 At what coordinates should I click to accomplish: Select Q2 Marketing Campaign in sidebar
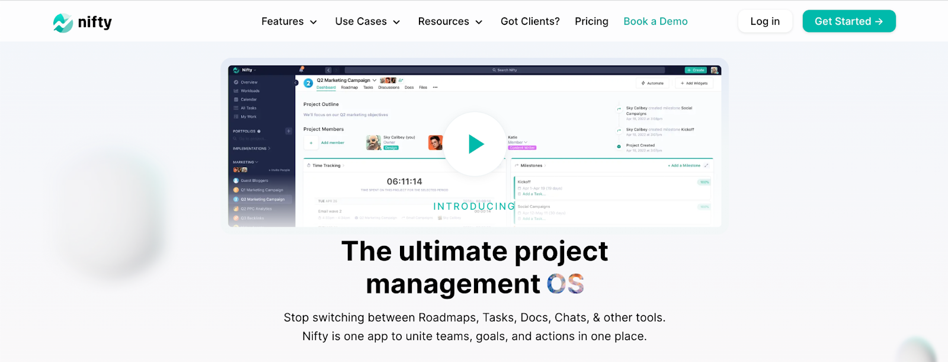[260, 199]
